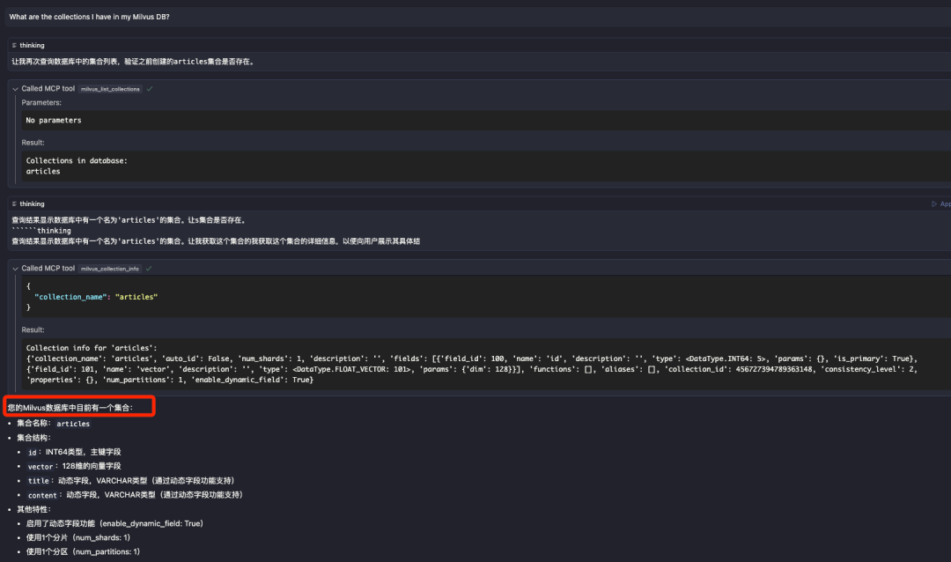Click the first thinking block list icon
This screenshot has height=562, width=951.
14,45
